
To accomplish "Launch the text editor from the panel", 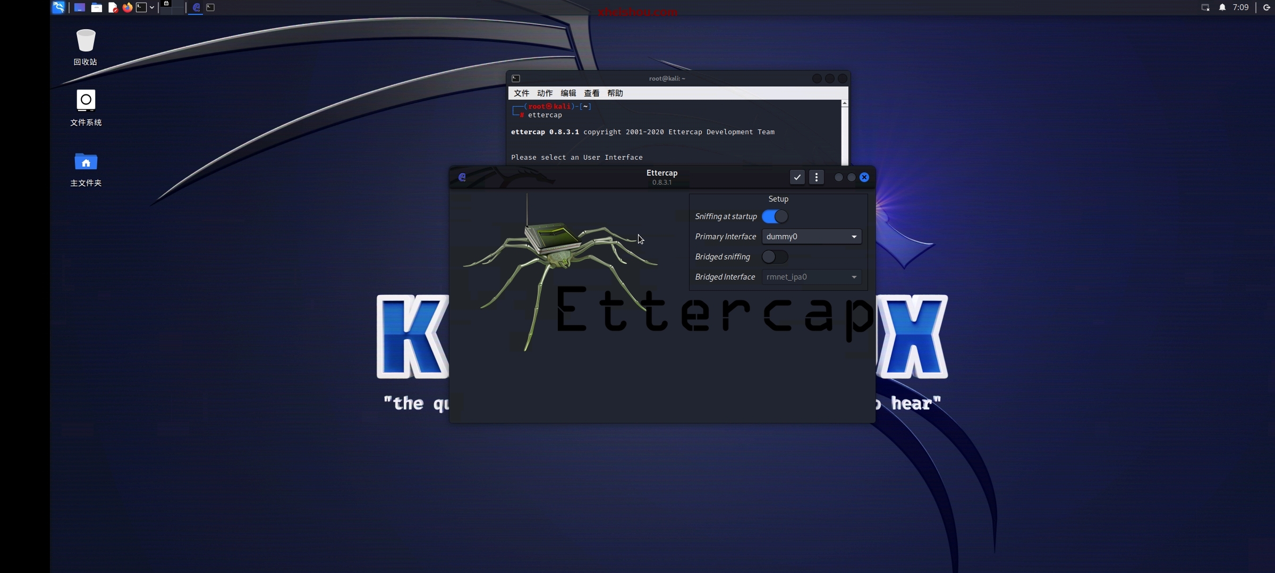I will click(113, 7).
